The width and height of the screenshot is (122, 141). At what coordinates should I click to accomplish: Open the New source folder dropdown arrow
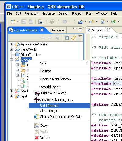[x=96, y=21]
